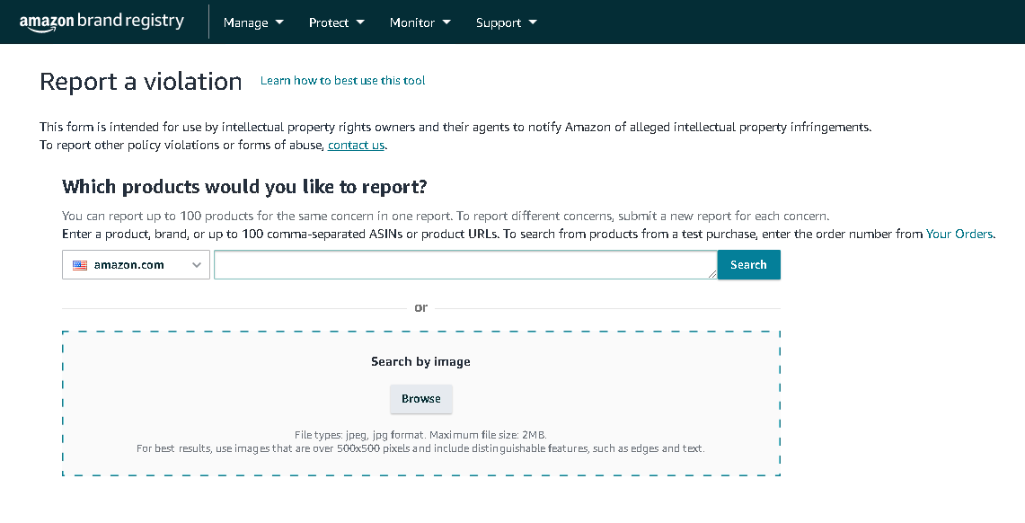Click the Browse button to upload image
Image resolution: width=1025 pixels, height=523 pixels.
click(420, 399)
